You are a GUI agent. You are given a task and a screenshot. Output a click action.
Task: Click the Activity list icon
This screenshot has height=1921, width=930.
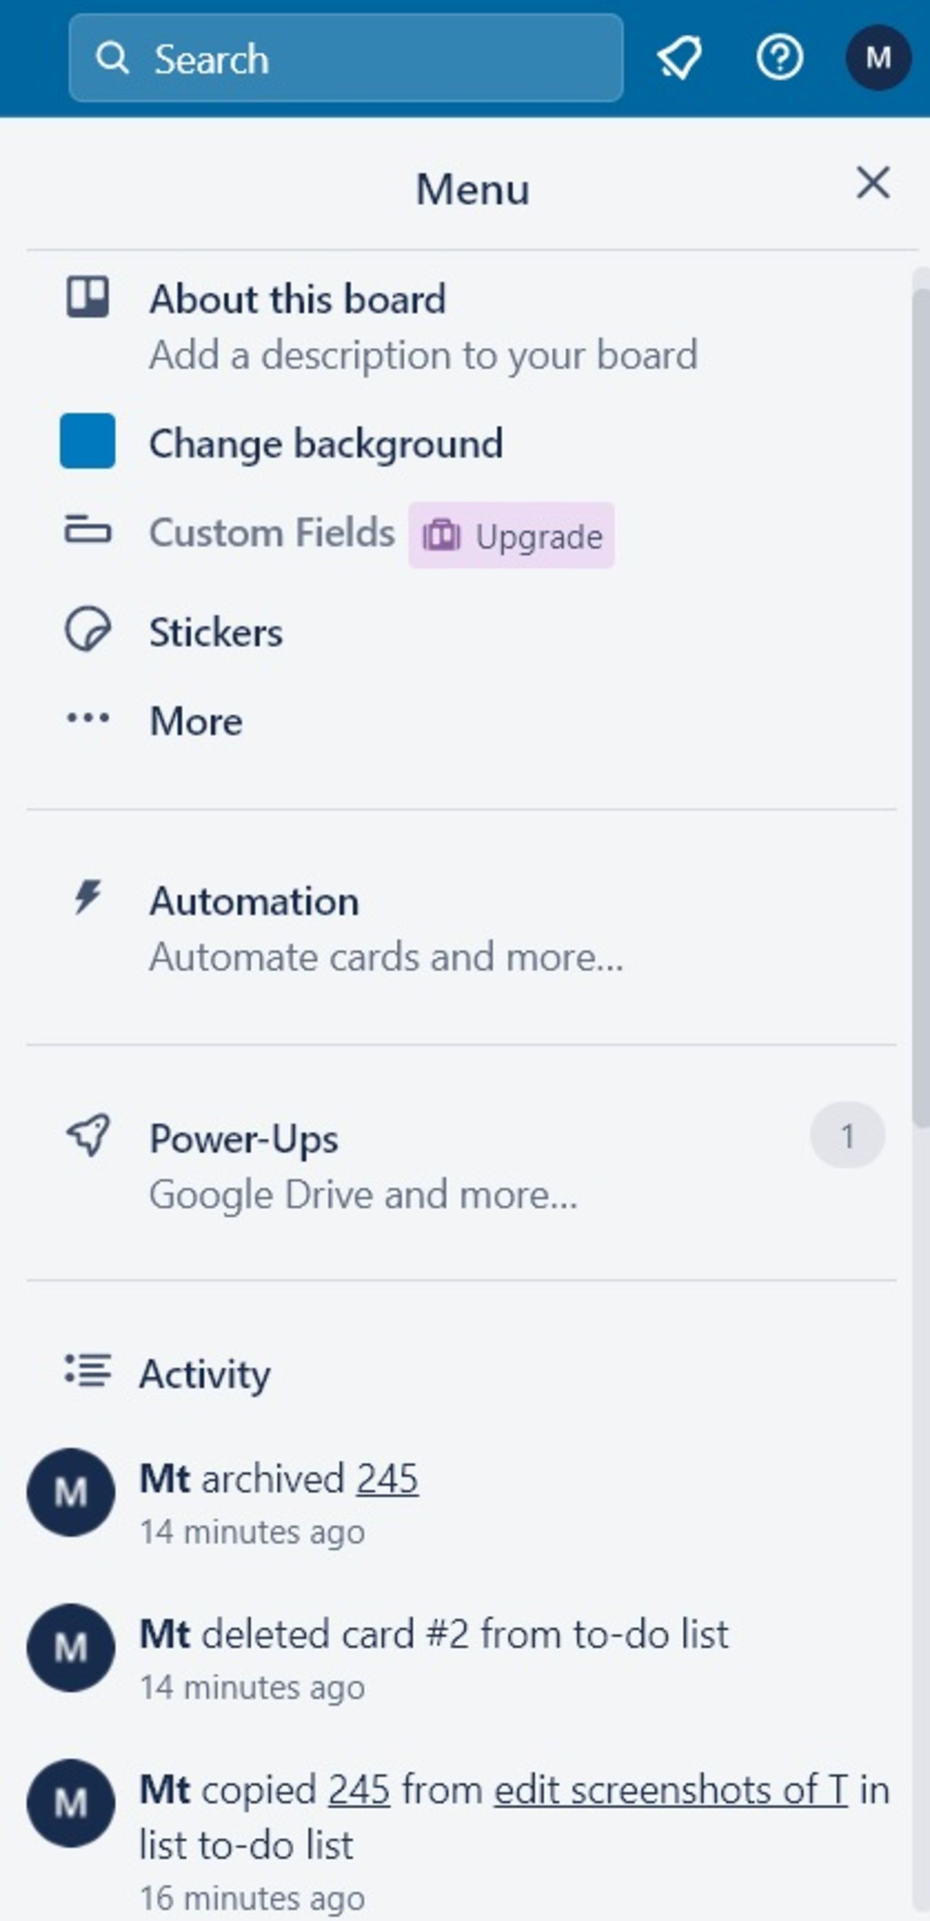[x=88, y=1370]
